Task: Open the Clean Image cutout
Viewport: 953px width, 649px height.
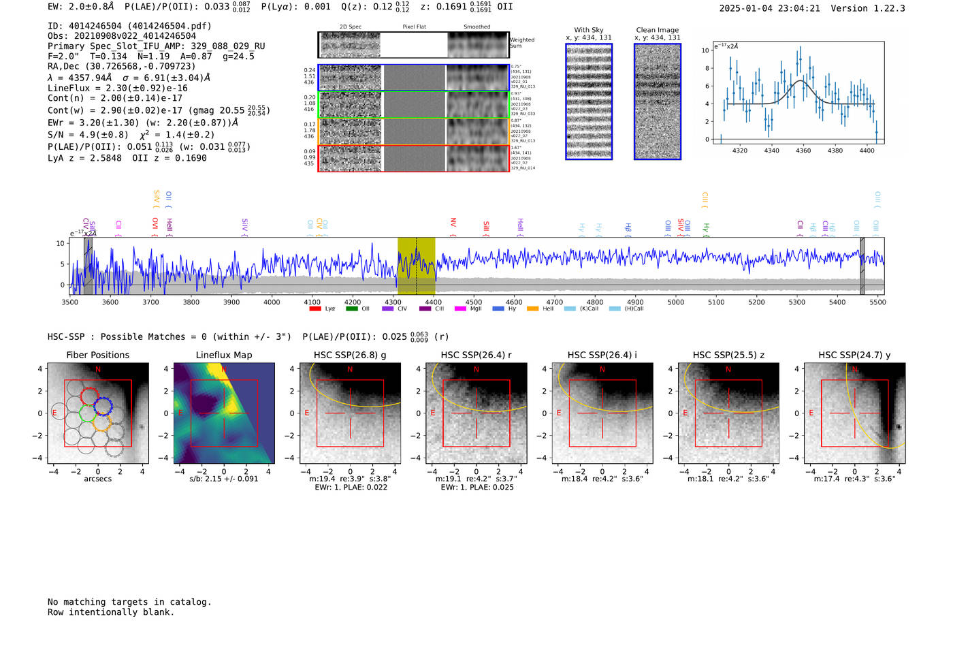Action: [658, 101]
